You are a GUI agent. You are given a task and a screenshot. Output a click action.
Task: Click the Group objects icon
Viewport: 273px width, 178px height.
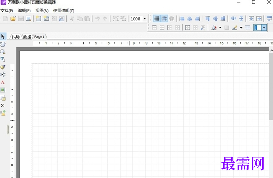pyautogui.click(x=115, y=18)
